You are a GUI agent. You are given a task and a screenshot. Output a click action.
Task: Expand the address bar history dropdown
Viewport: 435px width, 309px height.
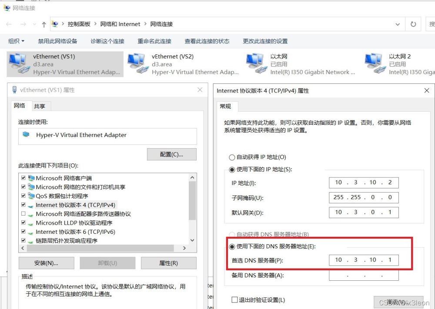pyautogui.click(x=398, y=24)
